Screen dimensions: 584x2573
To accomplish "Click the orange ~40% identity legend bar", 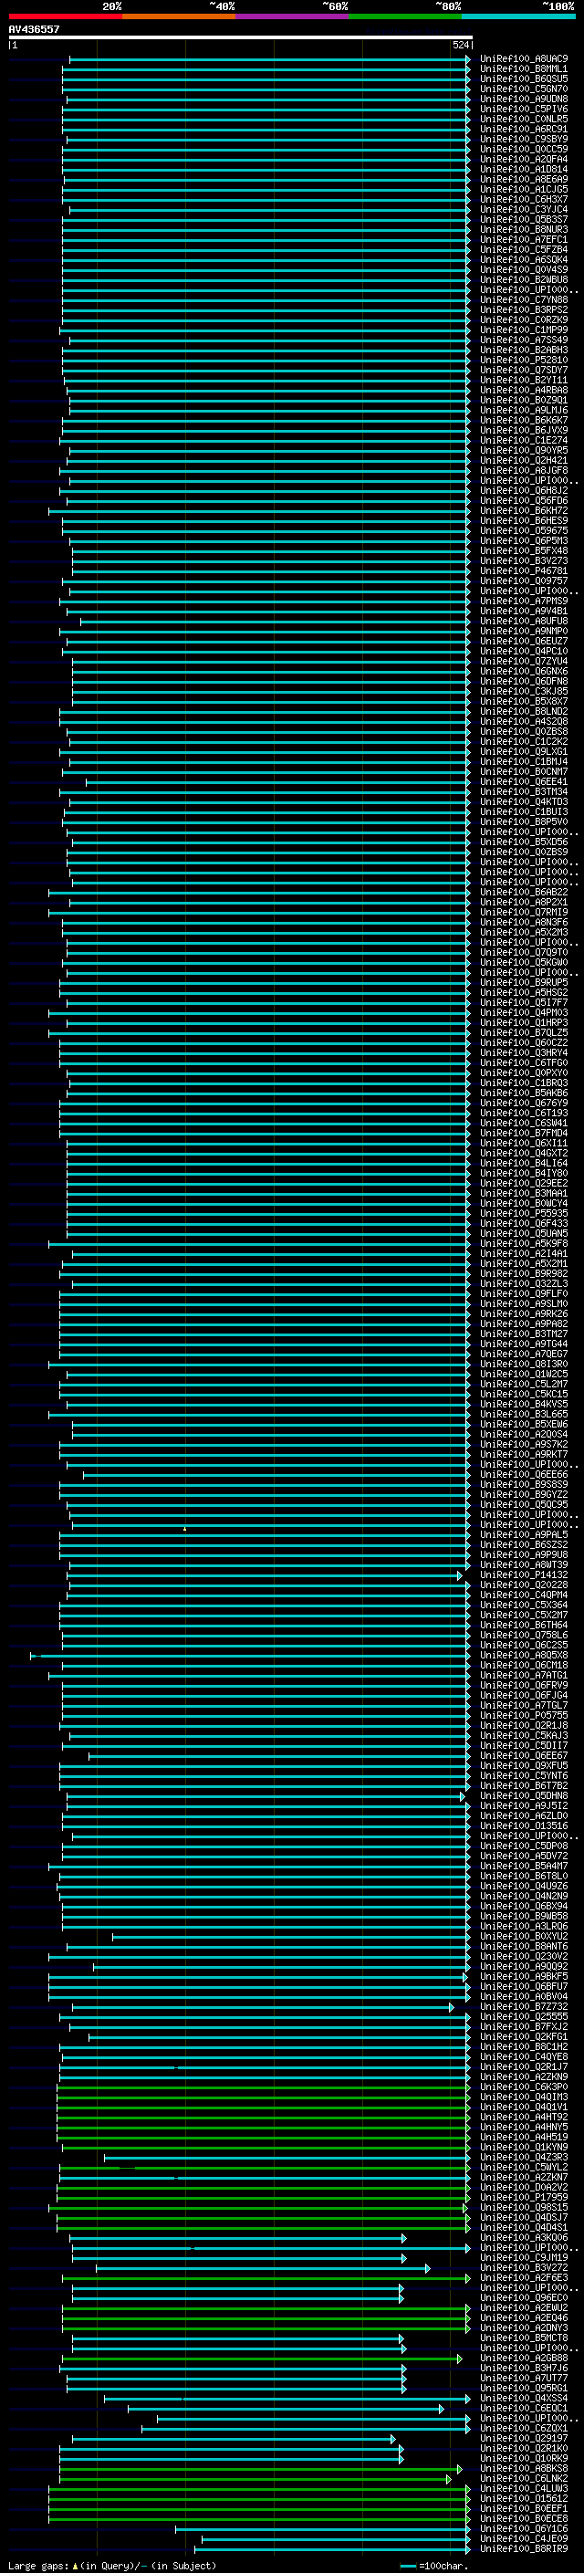I will coord(179,16).
